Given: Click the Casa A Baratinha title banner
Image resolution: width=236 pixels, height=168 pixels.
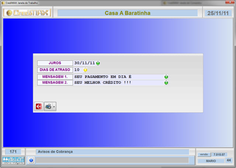Looking at the screenshot, I should click(x=128, y=13).
